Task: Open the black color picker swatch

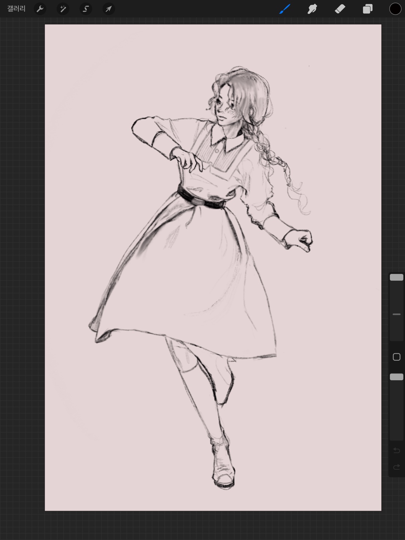Action: tap(395, 9)
